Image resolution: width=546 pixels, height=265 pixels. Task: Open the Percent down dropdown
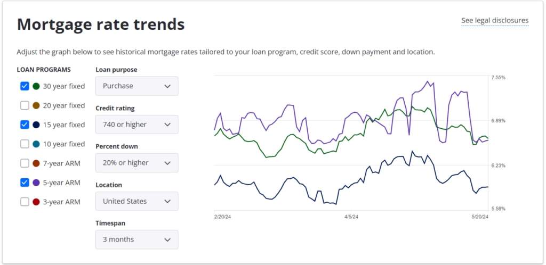[136, 163]
